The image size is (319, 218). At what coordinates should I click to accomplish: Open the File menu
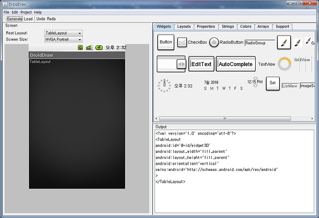coord(6,12)
